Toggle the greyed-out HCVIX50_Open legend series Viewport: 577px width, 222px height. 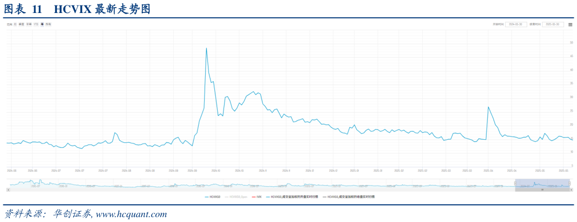238,197
